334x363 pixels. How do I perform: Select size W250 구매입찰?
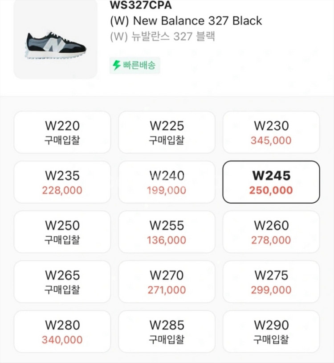62,232
